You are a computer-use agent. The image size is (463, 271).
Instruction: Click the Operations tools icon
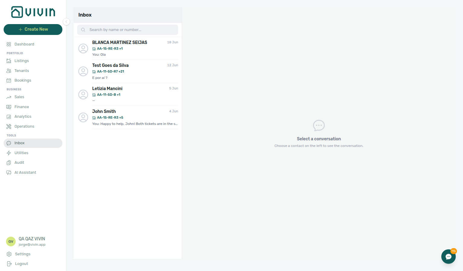point(9,126)
